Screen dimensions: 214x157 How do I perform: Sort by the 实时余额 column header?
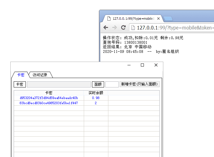(x=96, y=93)
